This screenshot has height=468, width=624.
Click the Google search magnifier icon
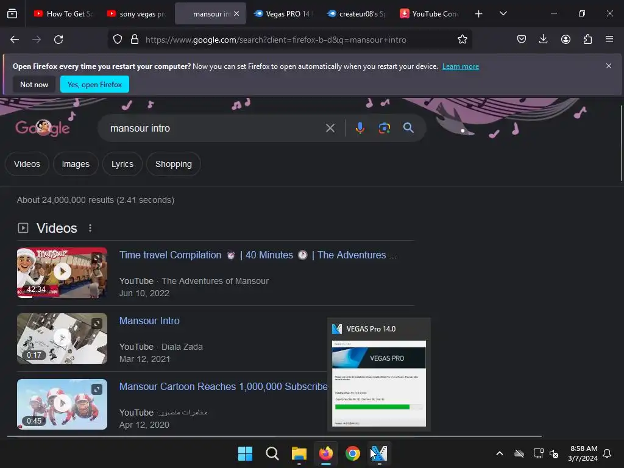pyautogui.click(x=408, y=128)
